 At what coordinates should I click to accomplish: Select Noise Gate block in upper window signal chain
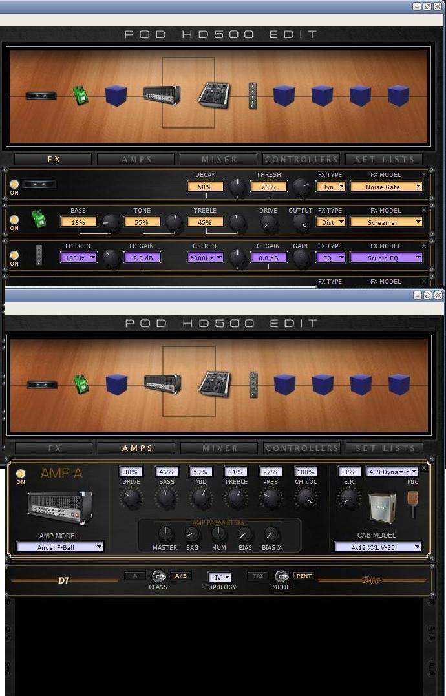pos(41,96)
